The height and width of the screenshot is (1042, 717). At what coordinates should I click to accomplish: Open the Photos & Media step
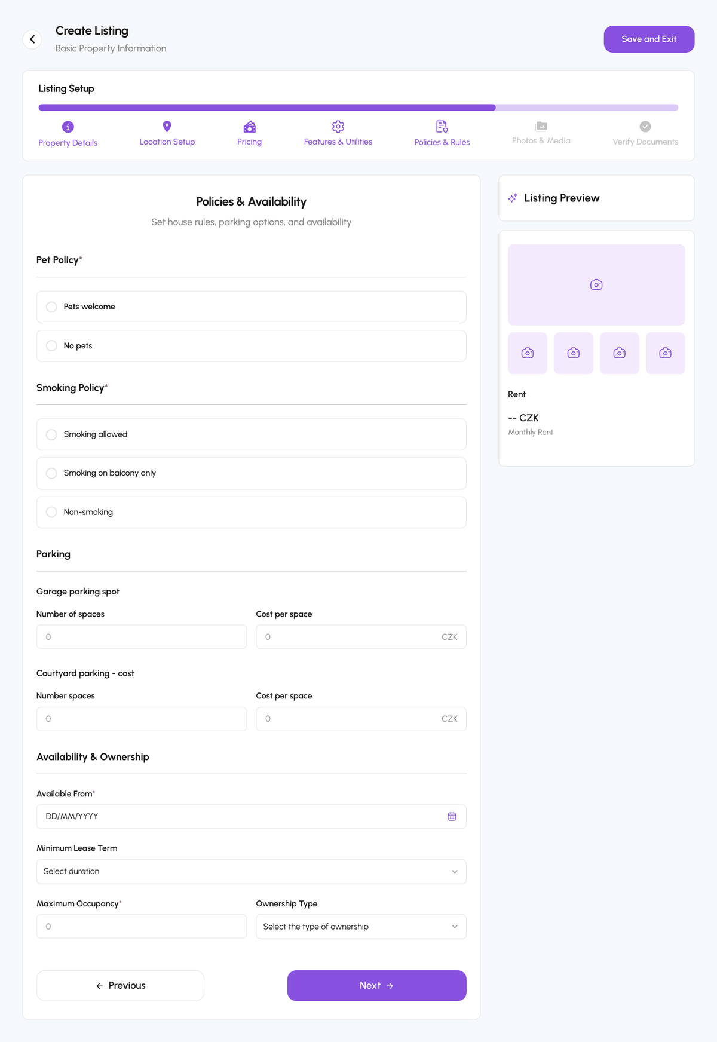point(541,133)
